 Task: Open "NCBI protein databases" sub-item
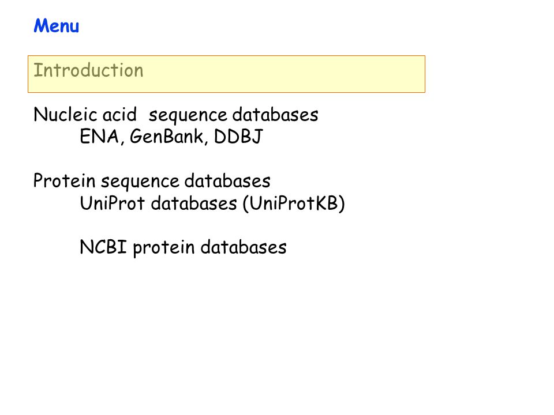pyautogui.click(x=183, y=248)
